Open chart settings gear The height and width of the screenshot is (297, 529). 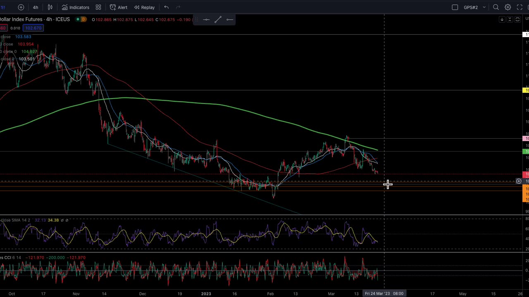click(x=508, y=7)
